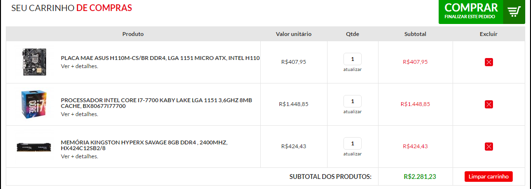This screenshot has width=531, height=189.
Task: Open the HyperX Savage memory thumbnail
Action: point(34,147)
